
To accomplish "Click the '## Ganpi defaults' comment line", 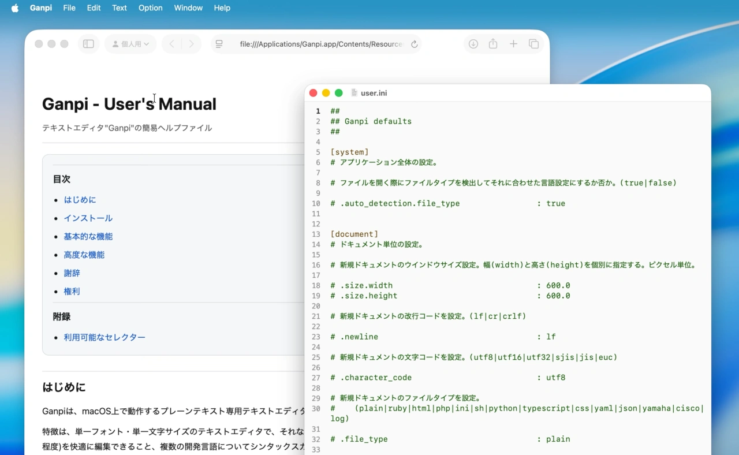I will click(371, 121).
